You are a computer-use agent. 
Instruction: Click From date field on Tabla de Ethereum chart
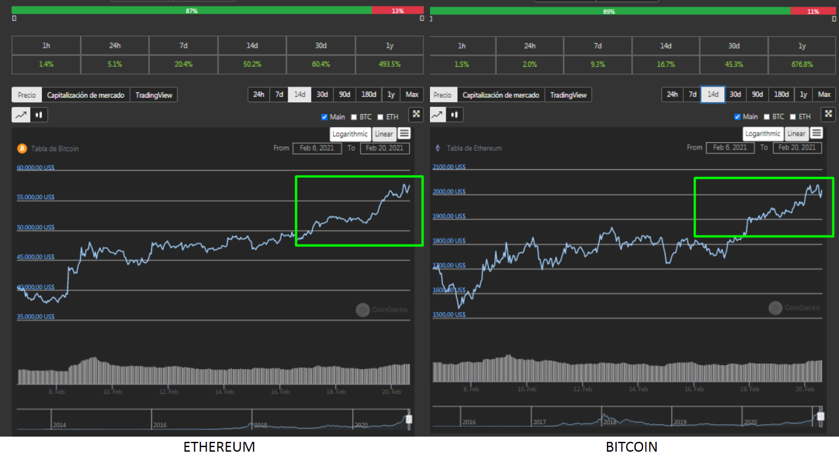coord(730,147)
